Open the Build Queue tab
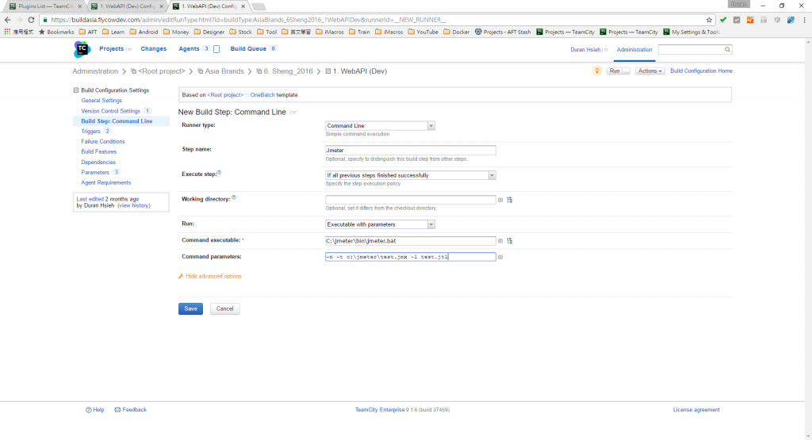 (x=248, y=48)
